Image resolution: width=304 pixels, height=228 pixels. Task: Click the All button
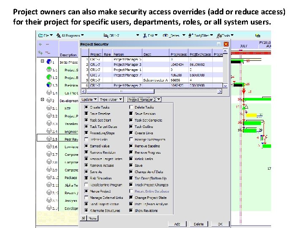tap(83, 218)
